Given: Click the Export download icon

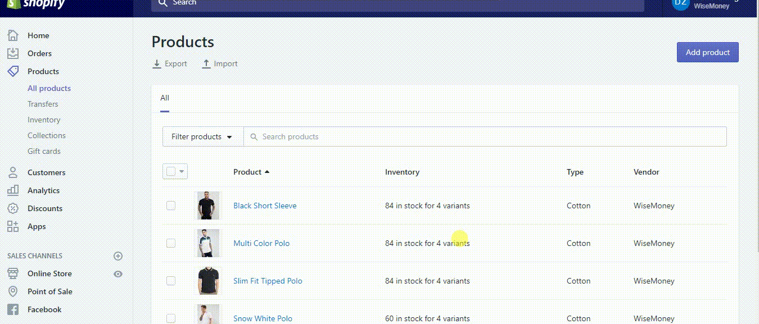Looking at the screenshot, I should pyautogui.click(x=157, y=64).
